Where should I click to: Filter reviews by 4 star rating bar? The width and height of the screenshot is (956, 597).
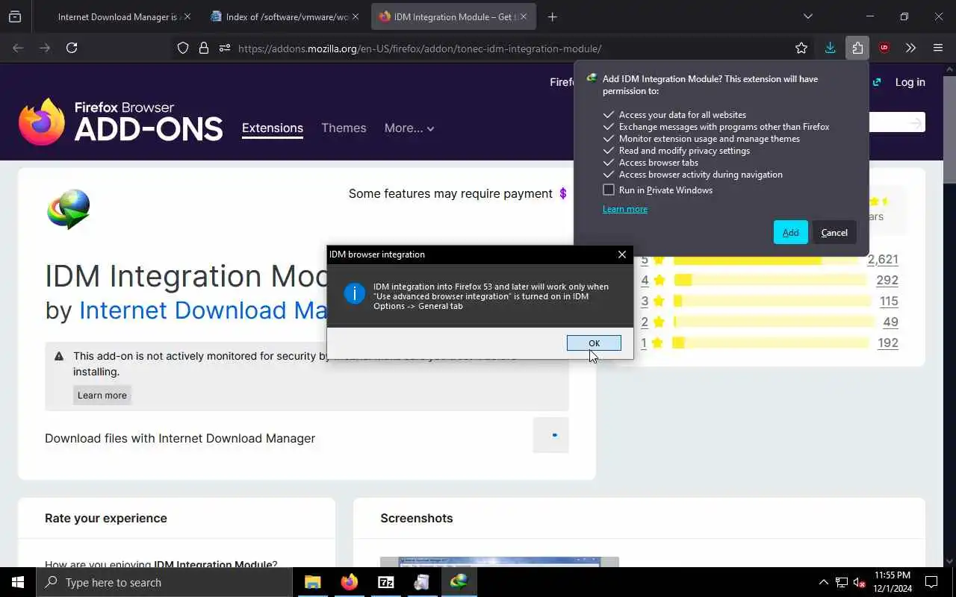tap(770, 281)
